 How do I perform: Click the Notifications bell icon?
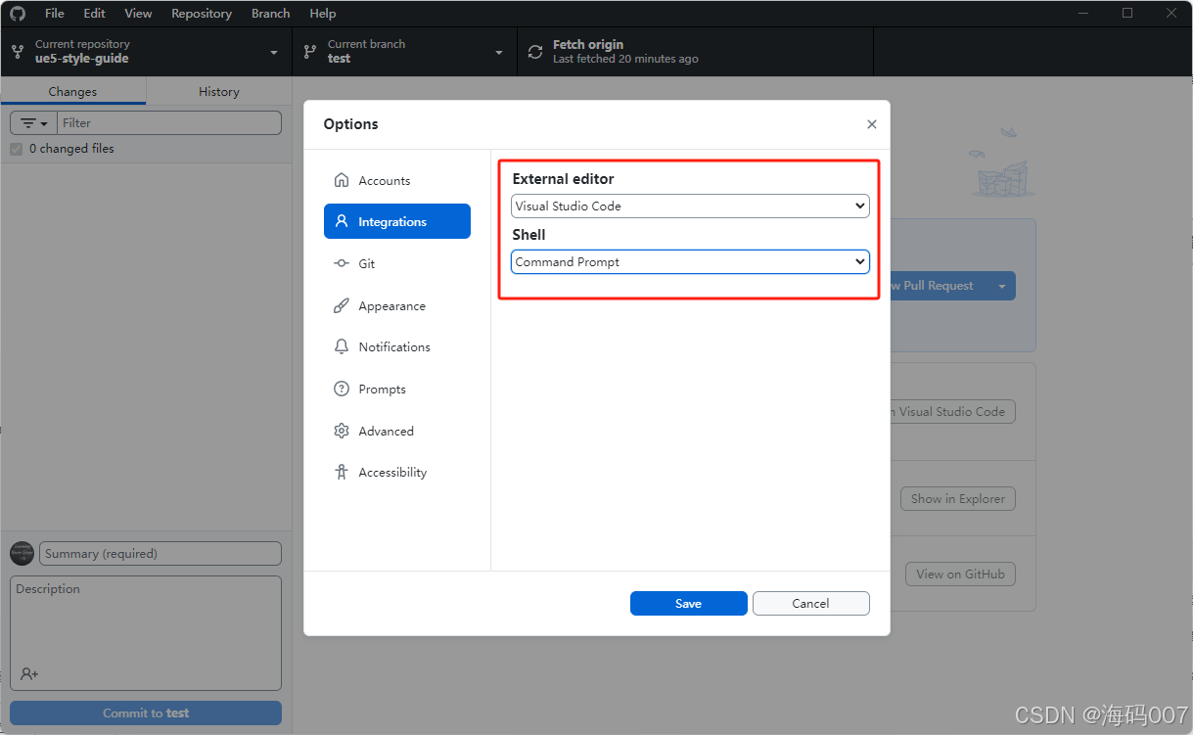pos(342,346)
